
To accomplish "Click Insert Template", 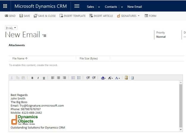I will click(x=73, y=16).
